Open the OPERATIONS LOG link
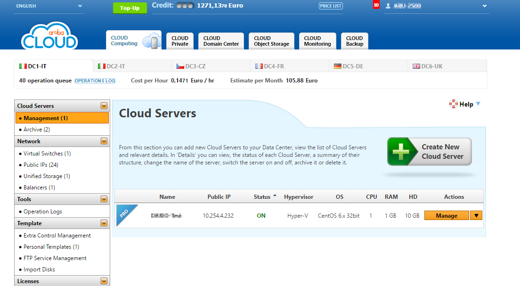The image size is (520, 286). point(95,81)
